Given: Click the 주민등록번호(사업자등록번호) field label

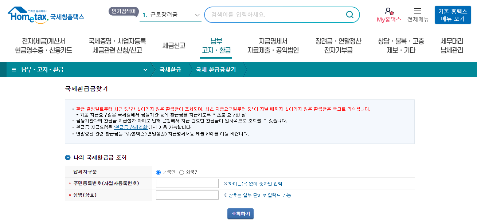Looking at the screenshot, I should click(106, 183).
